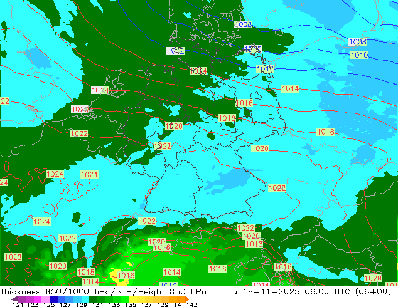
Task: Click the blue 1012 label at Germany's northeast corner
Action: (x=265, y=69)
